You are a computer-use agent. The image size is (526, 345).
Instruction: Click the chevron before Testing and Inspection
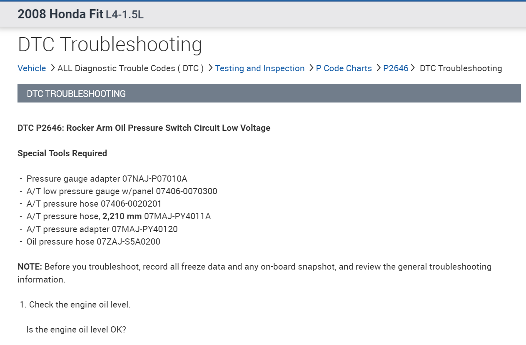tap(210, 68)
